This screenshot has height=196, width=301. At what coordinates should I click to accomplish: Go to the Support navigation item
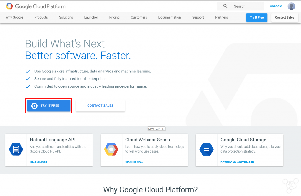point(198,17)
